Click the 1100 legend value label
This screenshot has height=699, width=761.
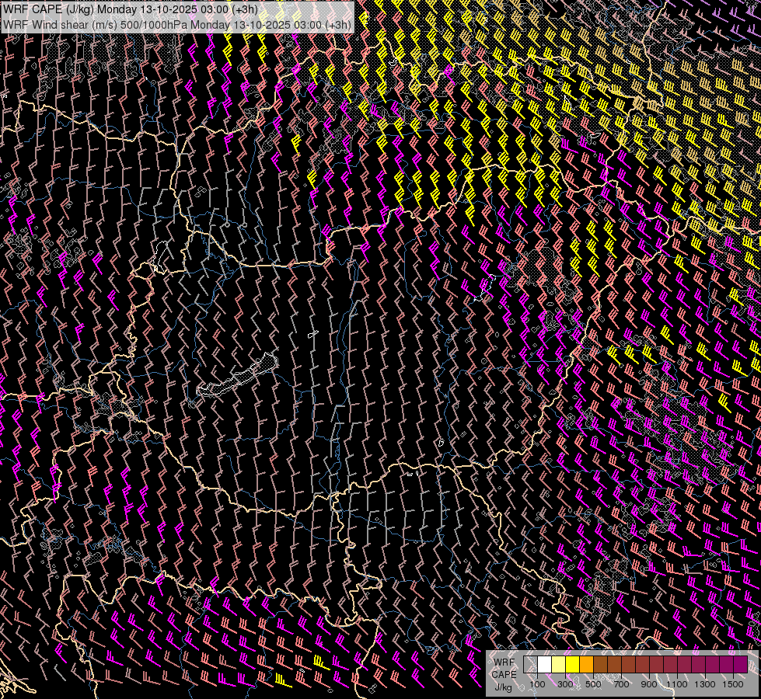point(677,684)
